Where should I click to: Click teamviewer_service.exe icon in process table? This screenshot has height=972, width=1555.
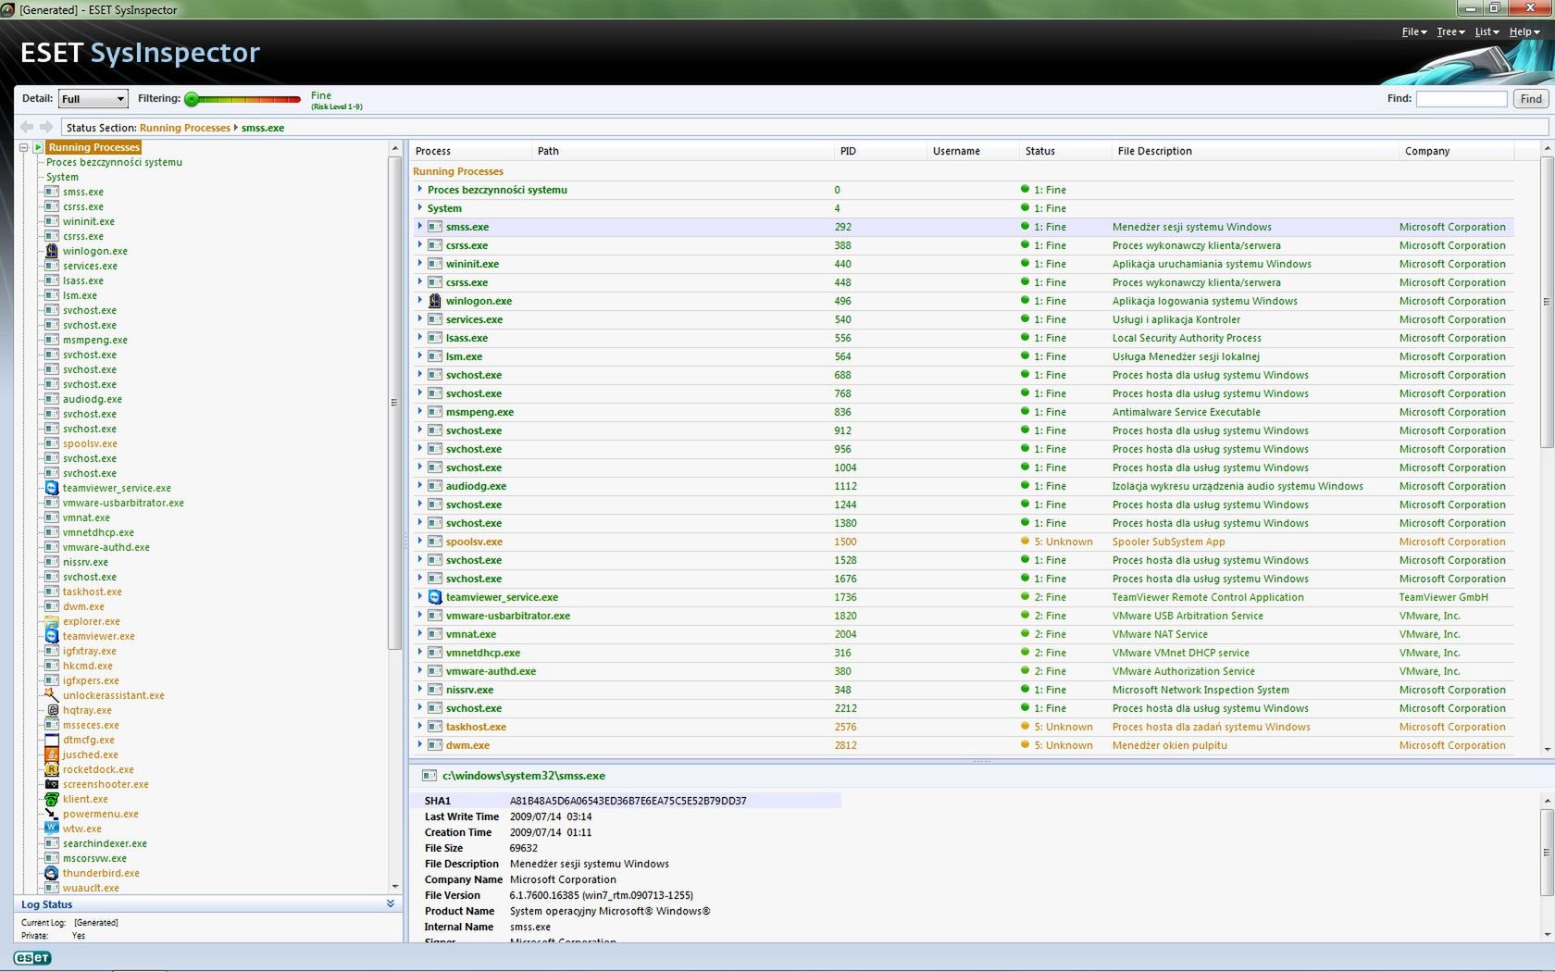click(x=435, y=597)
